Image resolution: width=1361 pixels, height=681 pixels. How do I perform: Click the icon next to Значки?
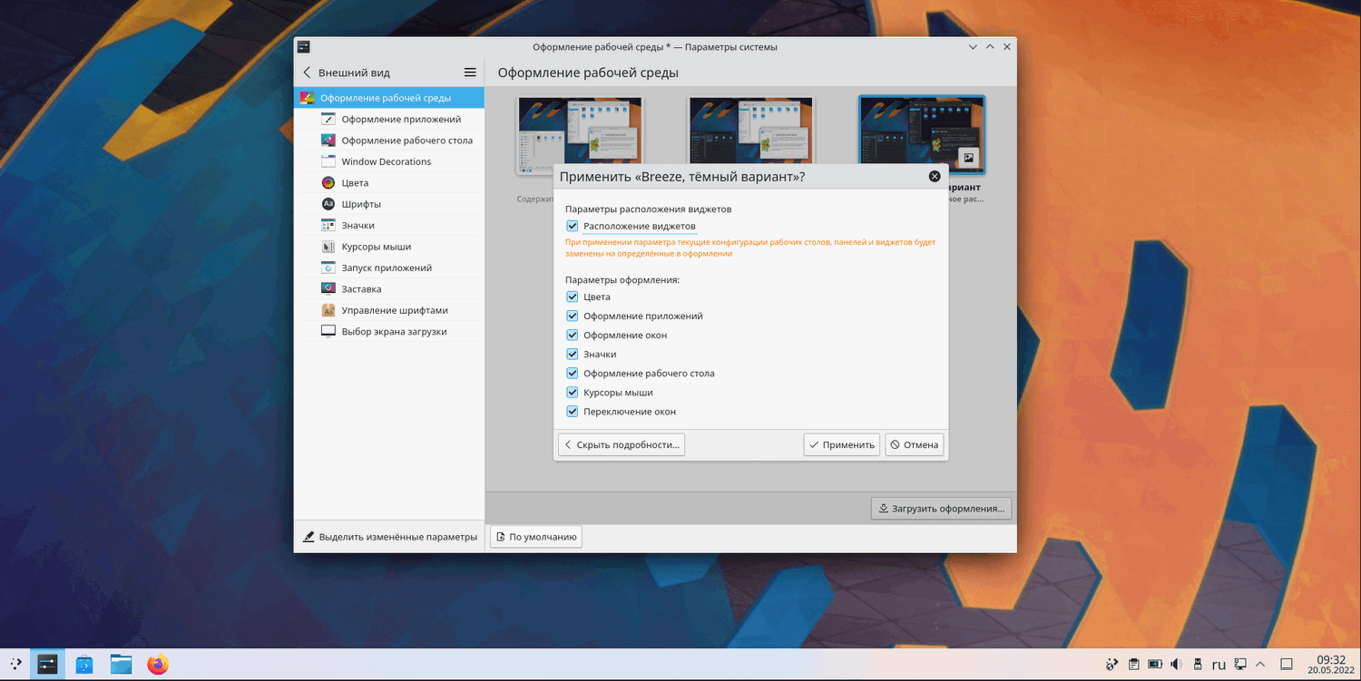coord(328,225)
